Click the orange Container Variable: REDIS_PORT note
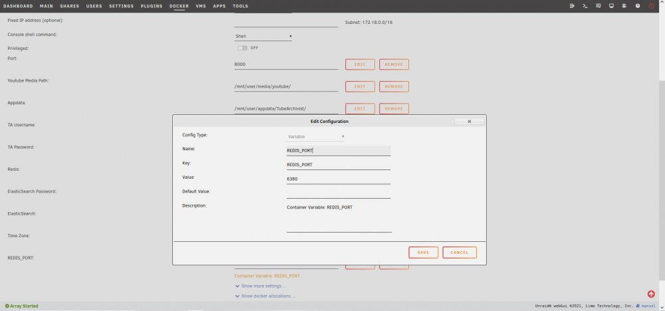Image resolution: width=665 pixels, height=311 pixels. pyautogui.click(x=267, y=276)
